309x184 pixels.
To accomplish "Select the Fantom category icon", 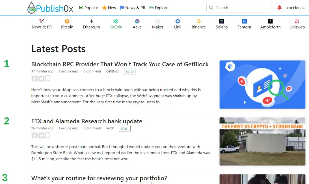I will 244,21.
